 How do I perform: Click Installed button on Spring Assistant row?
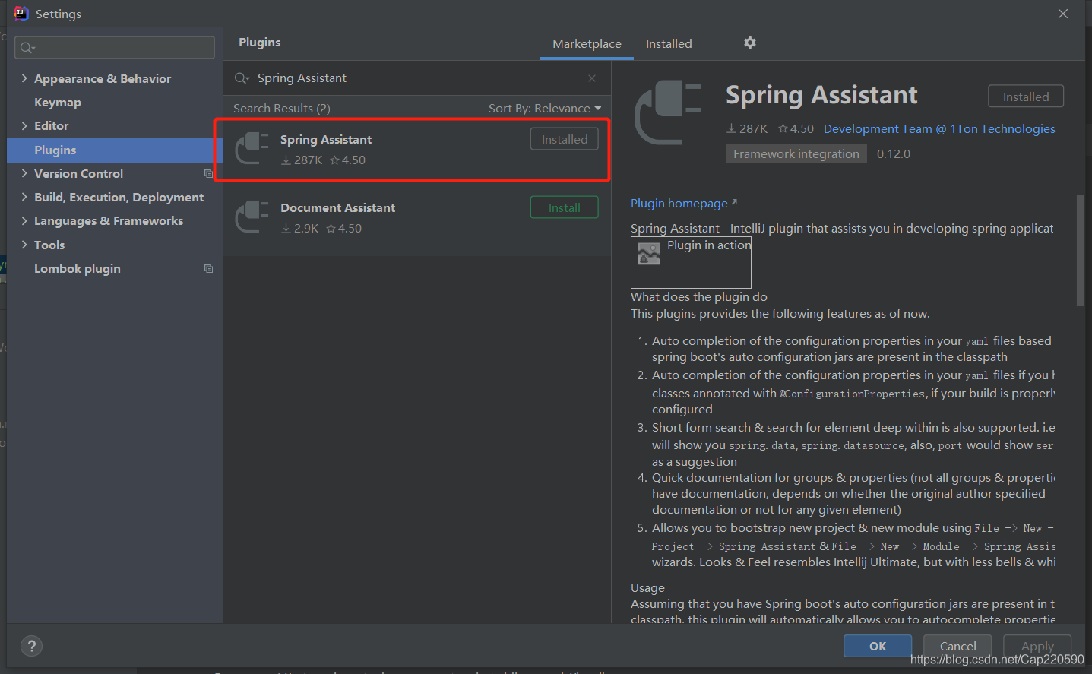565,139
